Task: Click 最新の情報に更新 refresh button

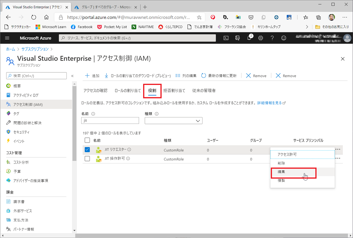Action: click(x=219, y=76)
